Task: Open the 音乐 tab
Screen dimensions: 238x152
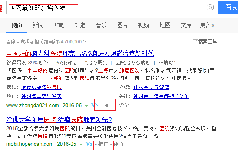Action: (x=101, y=25)
